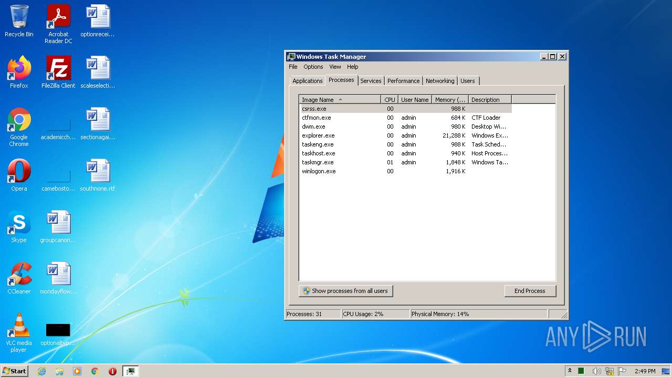Select the taskmgr.exe process row

(x=405, y=162)
